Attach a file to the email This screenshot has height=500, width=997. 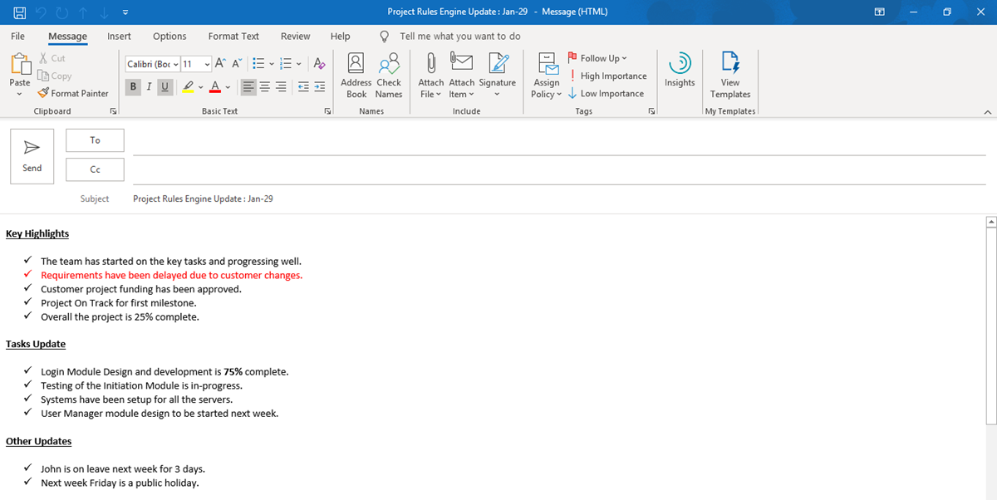click(430, 75)
